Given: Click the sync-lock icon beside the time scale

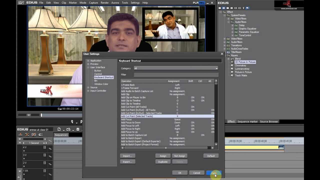Looking at the screenshot, I should coord(50,141).
